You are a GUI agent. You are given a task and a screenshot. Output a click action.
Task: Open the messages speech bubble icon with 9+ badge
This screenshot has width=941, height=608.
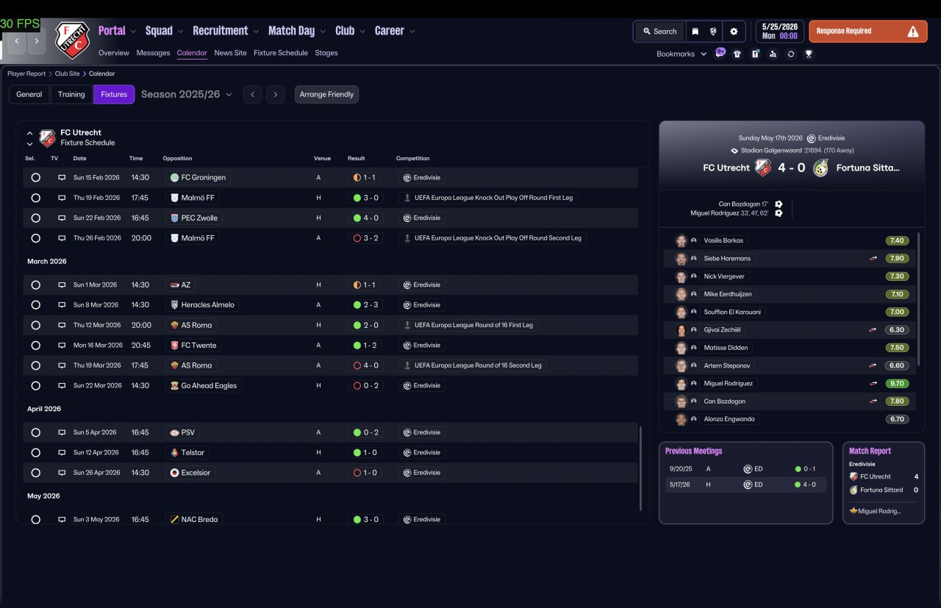[720, 53]
